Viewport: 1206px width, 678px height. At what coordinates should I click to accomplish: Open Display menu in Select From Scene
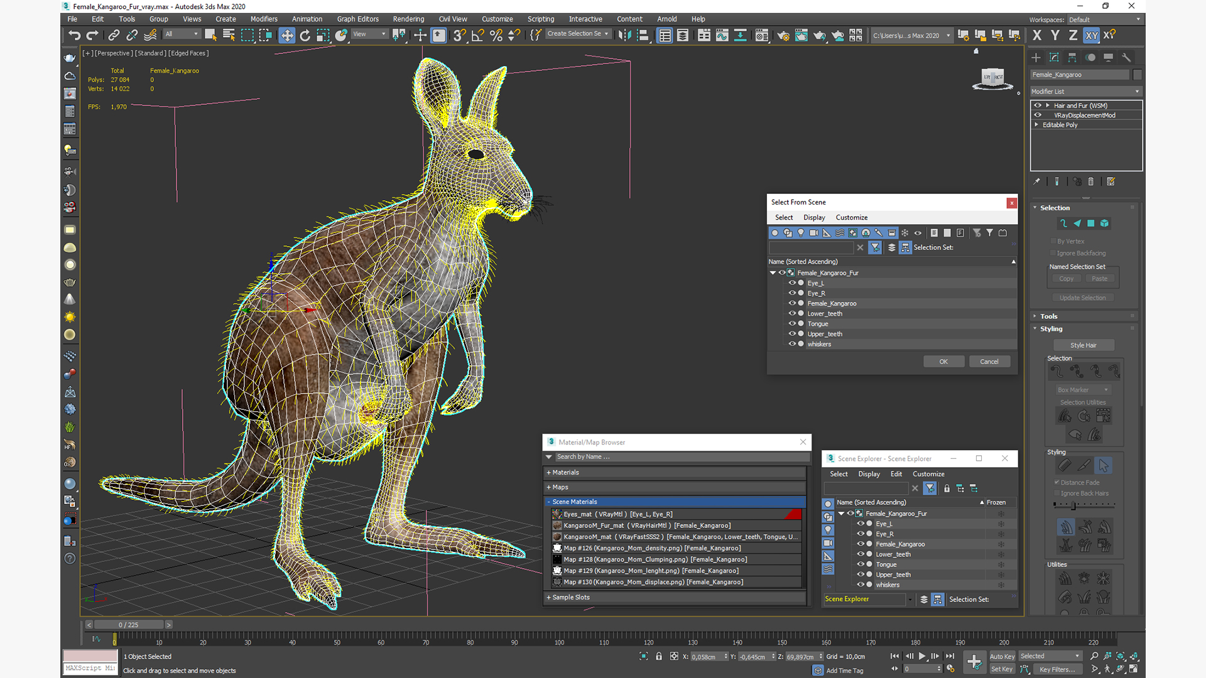click(x=814, y=217)
